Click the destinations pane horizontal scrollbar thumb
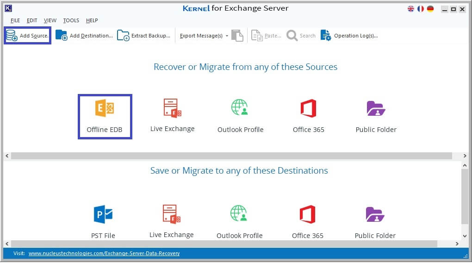472x263 pixels. point(224,244)
